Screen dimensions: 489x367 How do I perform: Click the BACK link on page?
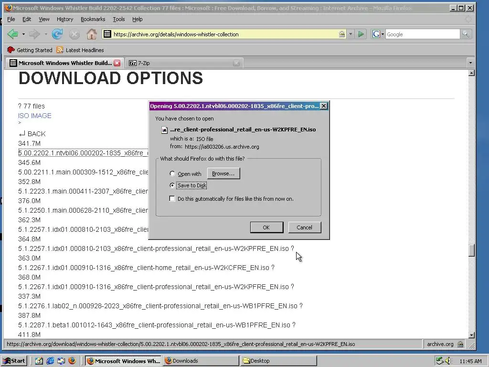coord(32,134)
